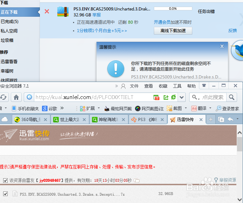This screenshot has height=203, width=243.
Task: Expand more bookmarks chevron after 谷歌
Action: [62, 108]
